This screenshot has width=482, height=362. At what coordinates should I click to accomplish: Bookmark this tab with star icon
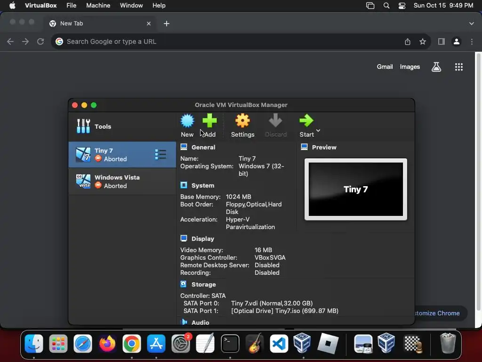[x=423, y=41]
